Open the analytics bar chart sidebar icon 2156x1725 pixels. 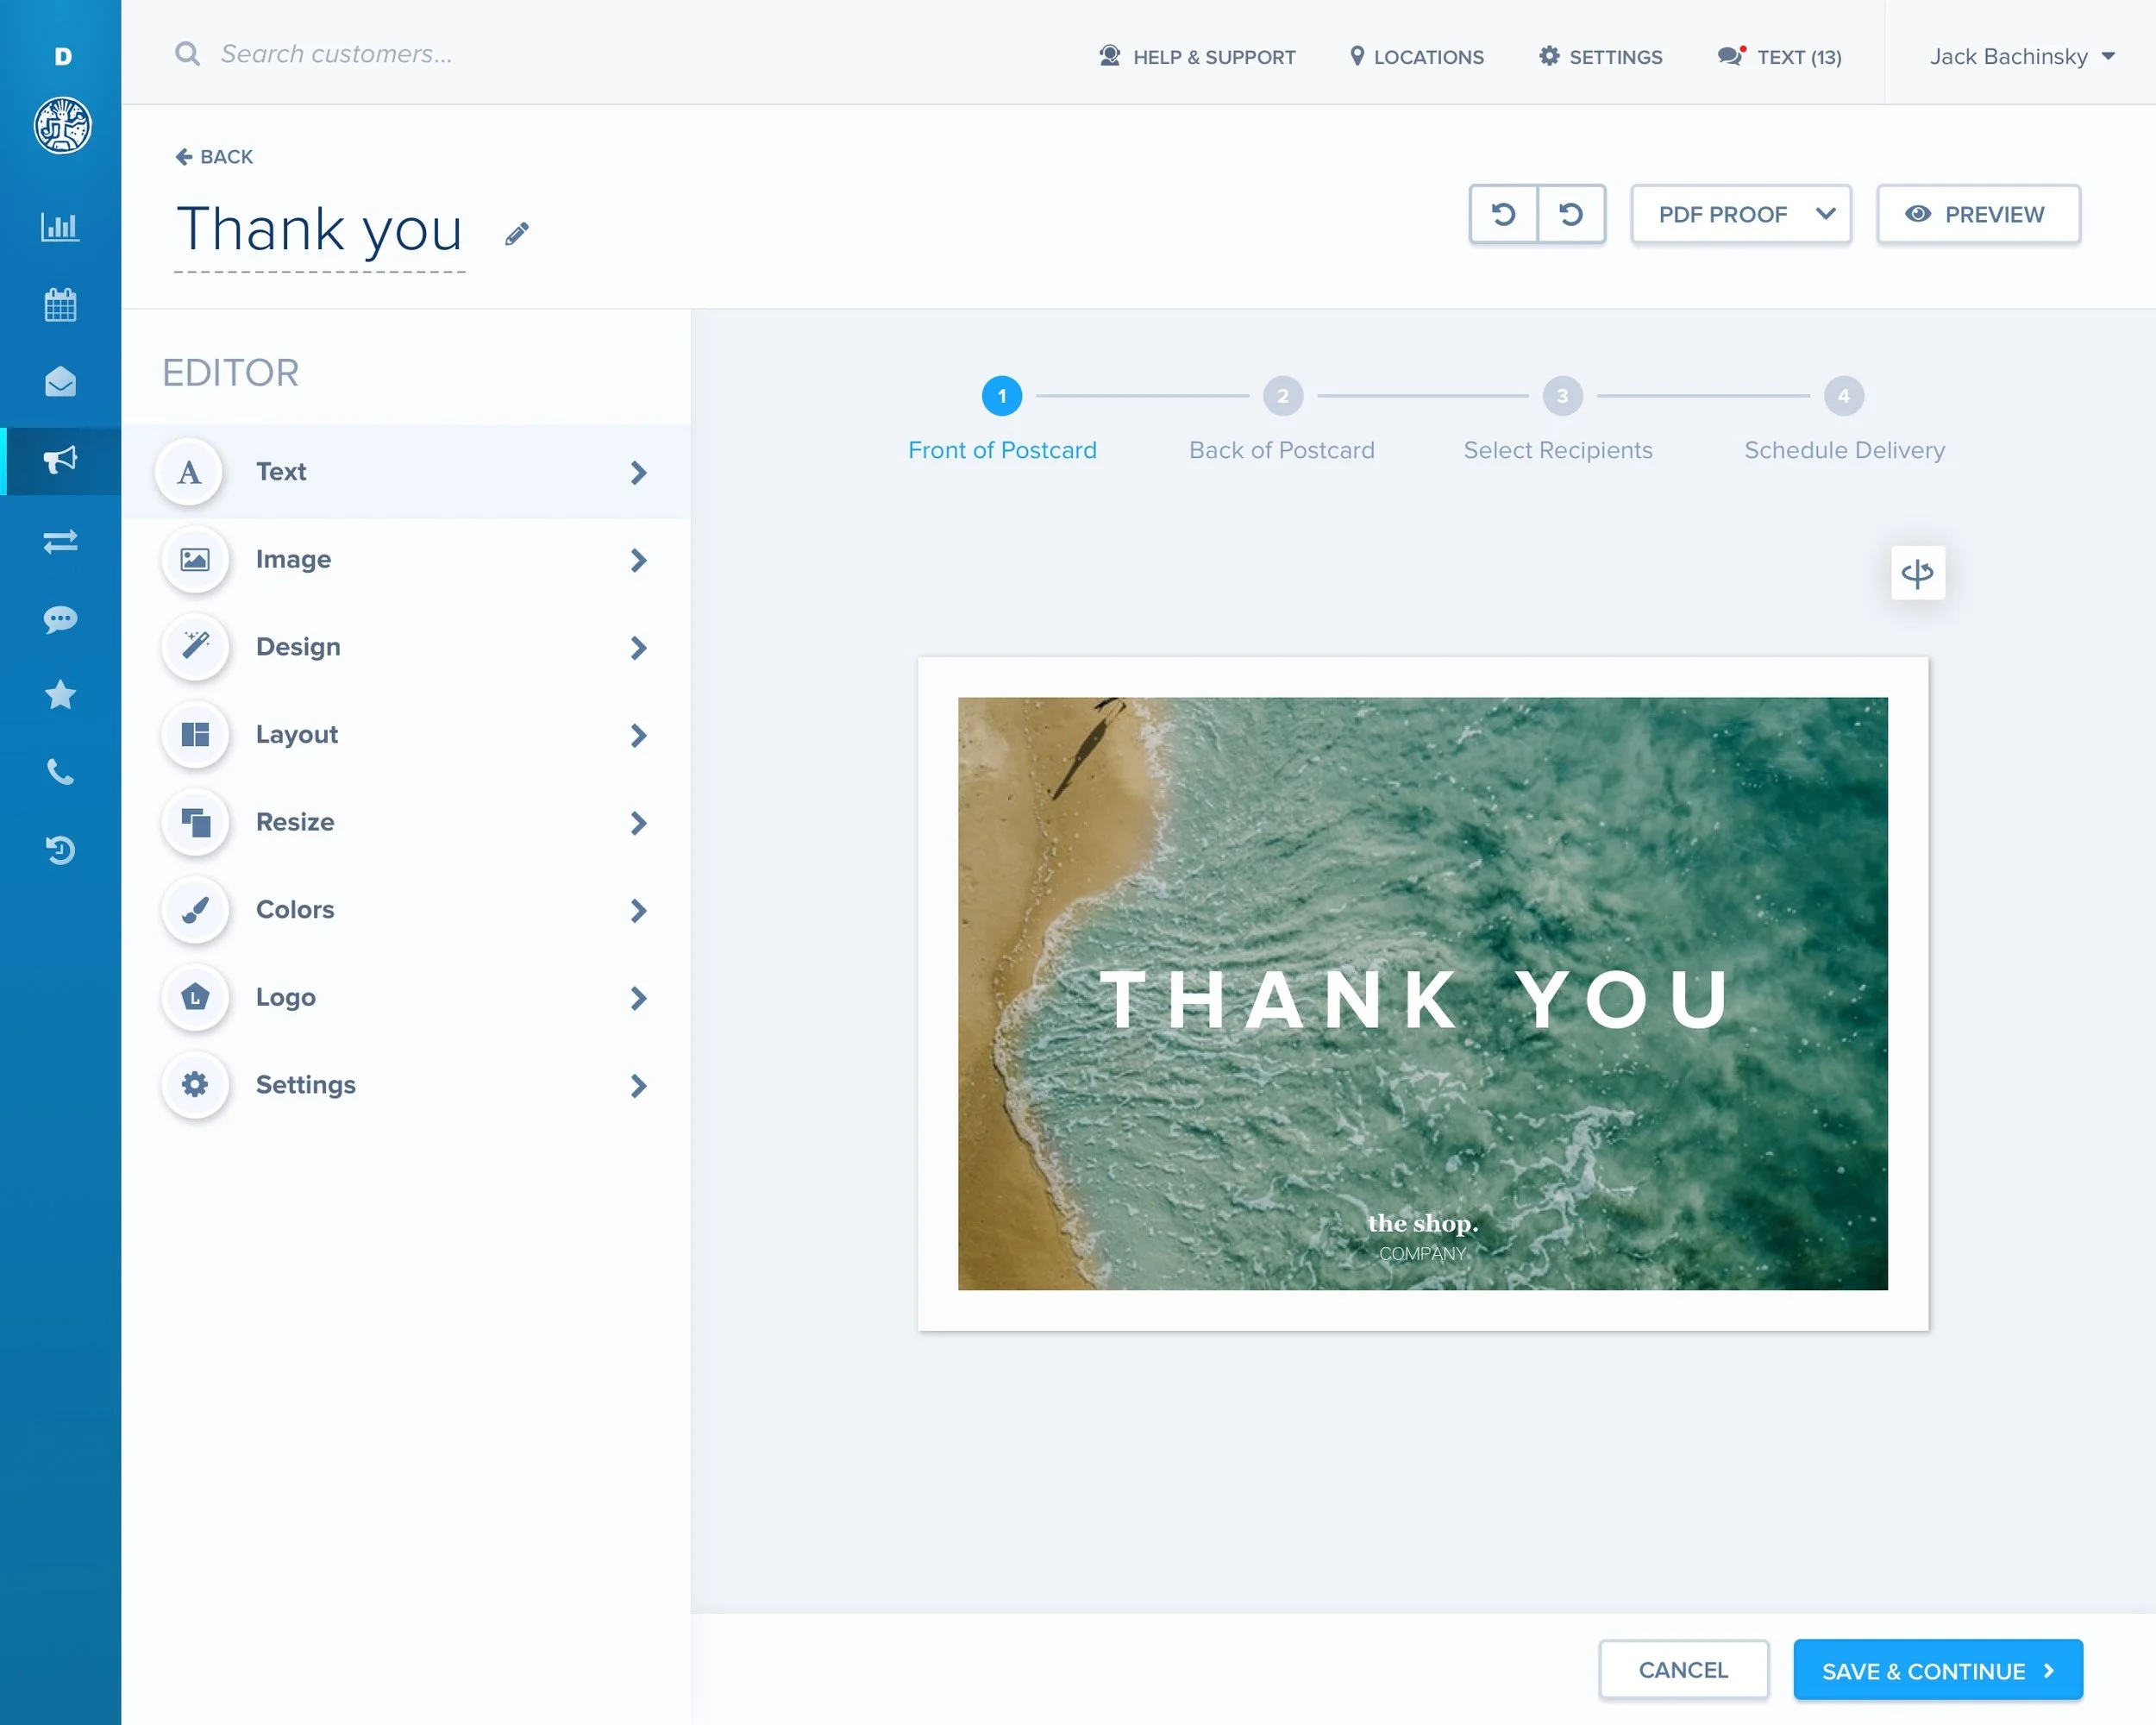click(x=60, y=227)
